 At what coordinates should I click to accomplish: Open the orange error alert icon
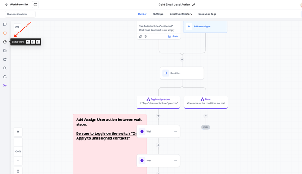click(x=5, y=33)
